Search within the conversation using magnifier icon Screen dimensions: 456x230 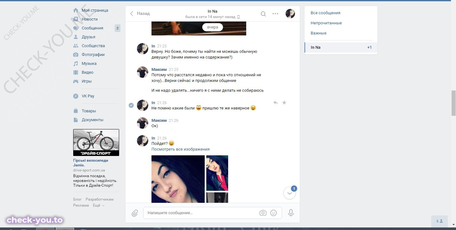click(263, 14)
